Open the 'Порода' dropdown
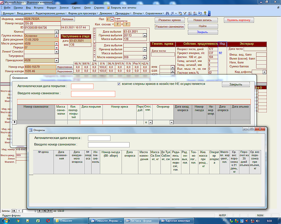The width and height of the screenshot is (281, 224). coord(56,47)
